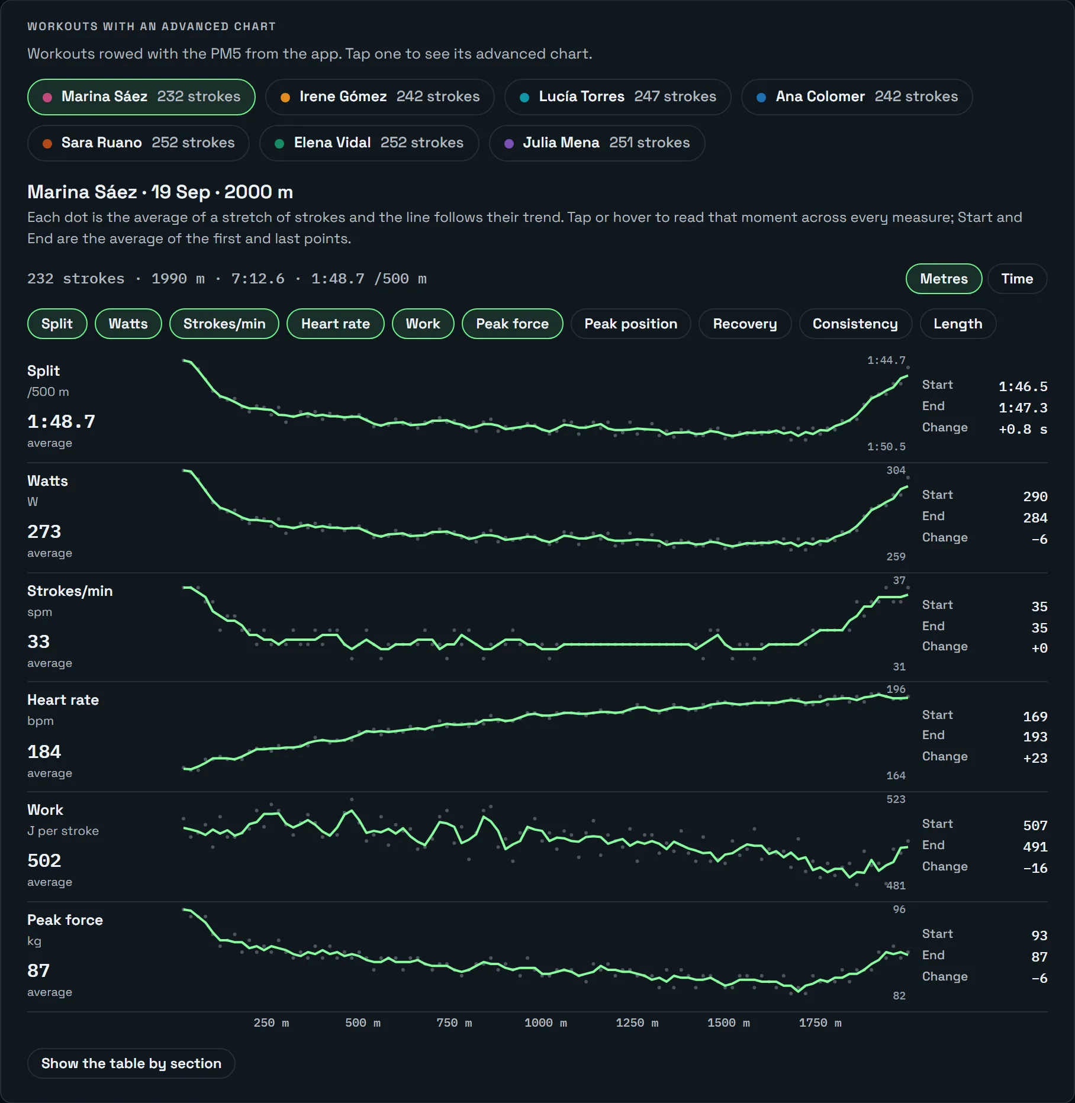The height and width of the screenshot is (1103, 1075).
Task: Click the Split change +0.8 s value
Action: (x=1023, y=429)
